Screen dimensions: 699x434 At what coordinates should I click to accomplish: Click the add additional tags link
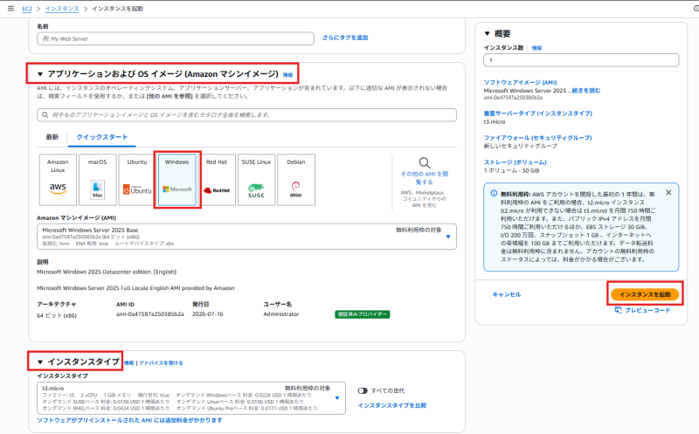click(345, 38)
